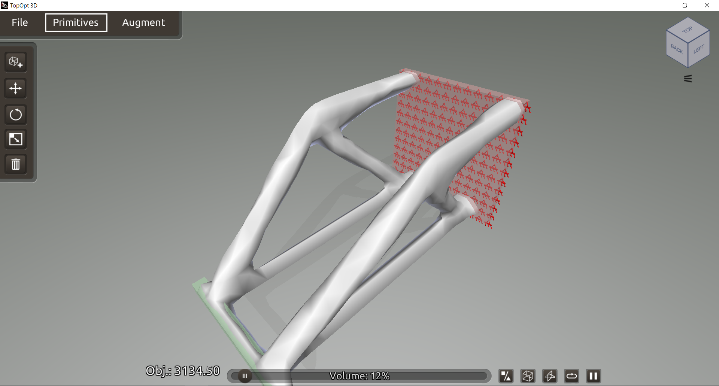This screenshot has width=719, height=386.
Task: Open the File menu
Action: coord(19,22)
